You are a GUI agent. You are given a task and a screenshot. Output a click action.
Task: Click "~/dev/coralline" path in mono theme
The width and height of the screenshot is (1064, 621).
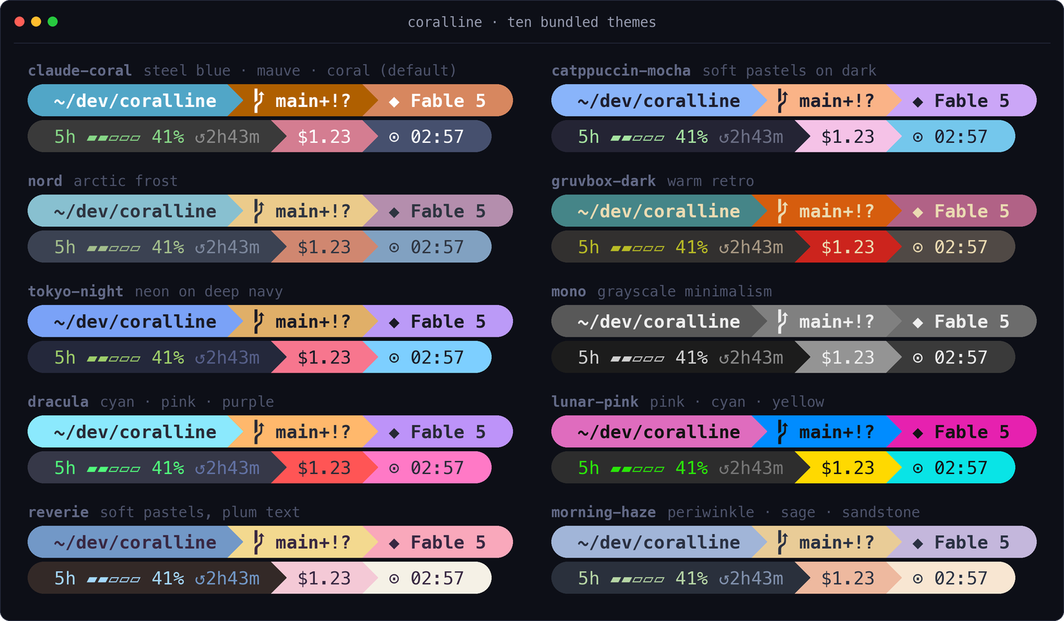click(659, 322)
